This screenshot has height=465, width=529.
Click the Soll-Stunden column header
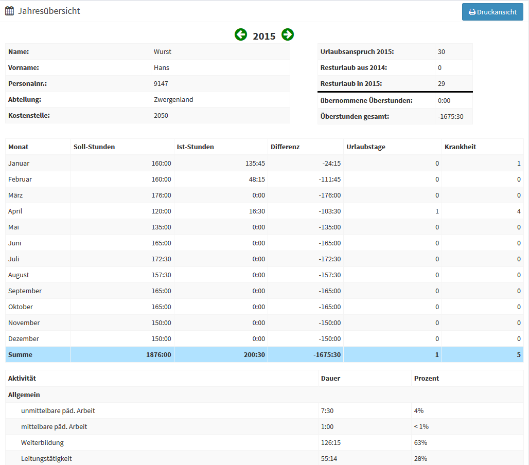94,147
